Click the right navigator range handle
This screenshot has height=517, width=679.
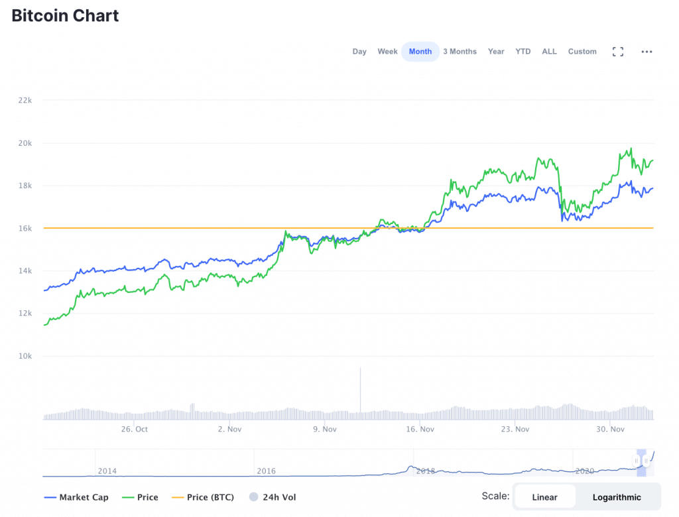[645, 461]
